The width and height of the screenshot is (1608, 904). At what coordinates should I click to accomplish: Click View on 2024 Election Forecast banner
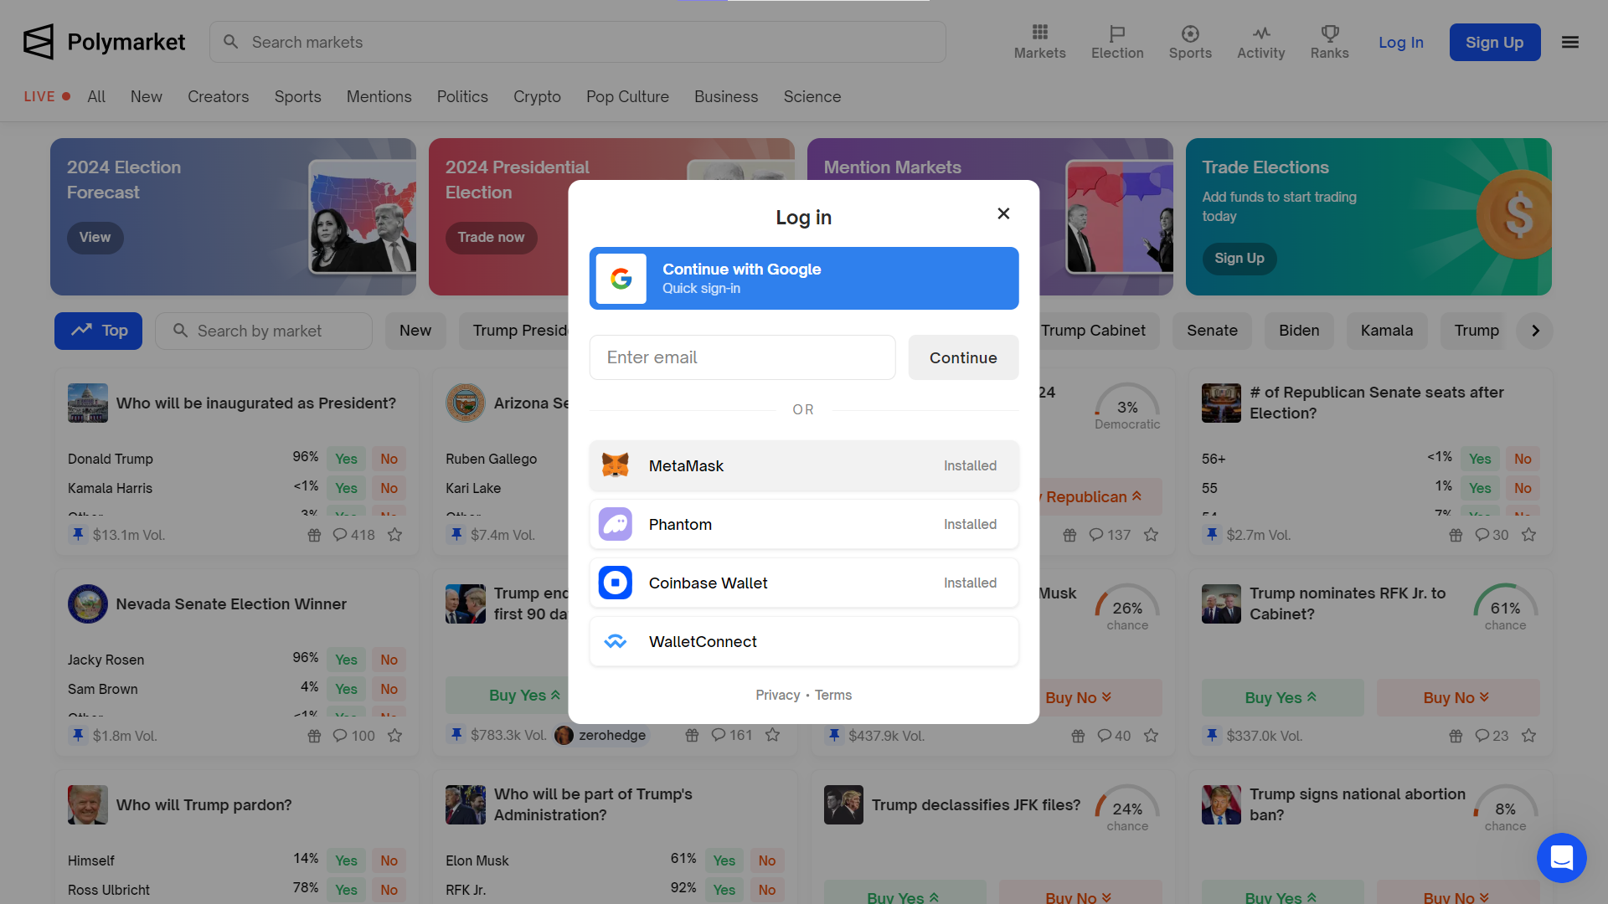pos(95,238)
